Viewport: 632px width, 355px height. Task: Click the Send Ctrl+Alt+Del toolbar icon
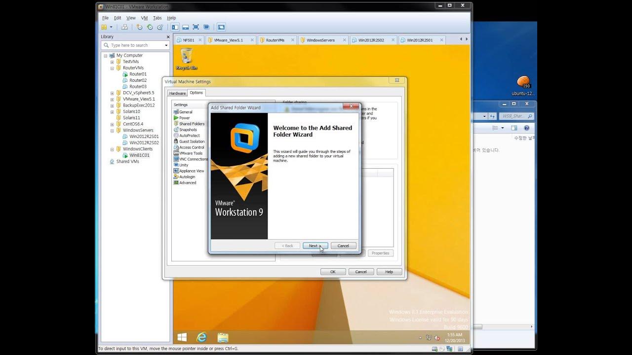pyautogui.click(x=124, y=27)
